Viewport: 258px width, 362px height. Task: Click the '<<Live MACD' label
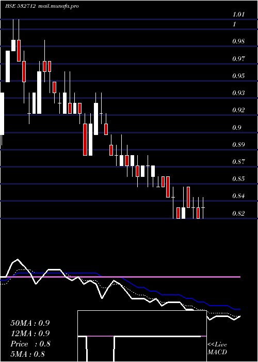point(217,349)
